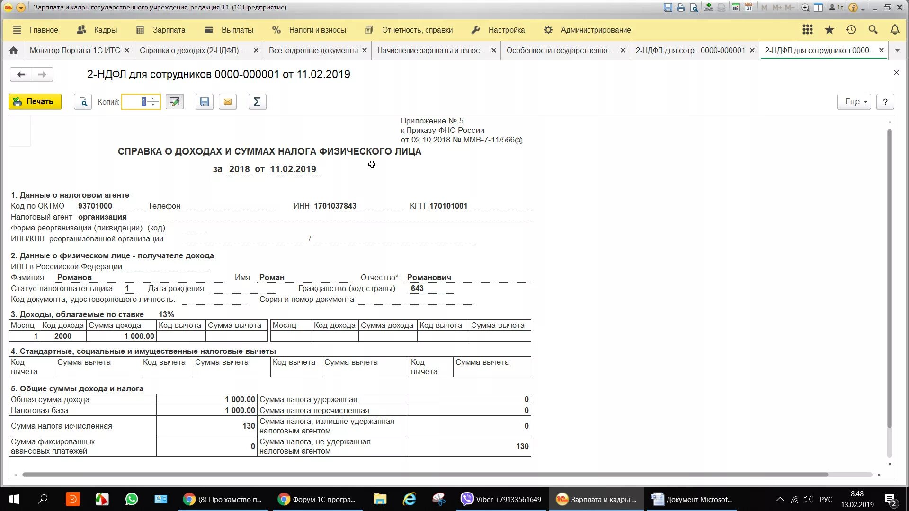The height and width of the screenshot is (511, 909).
Task: Send the form by email icon
Action: (x=228, y=102)
